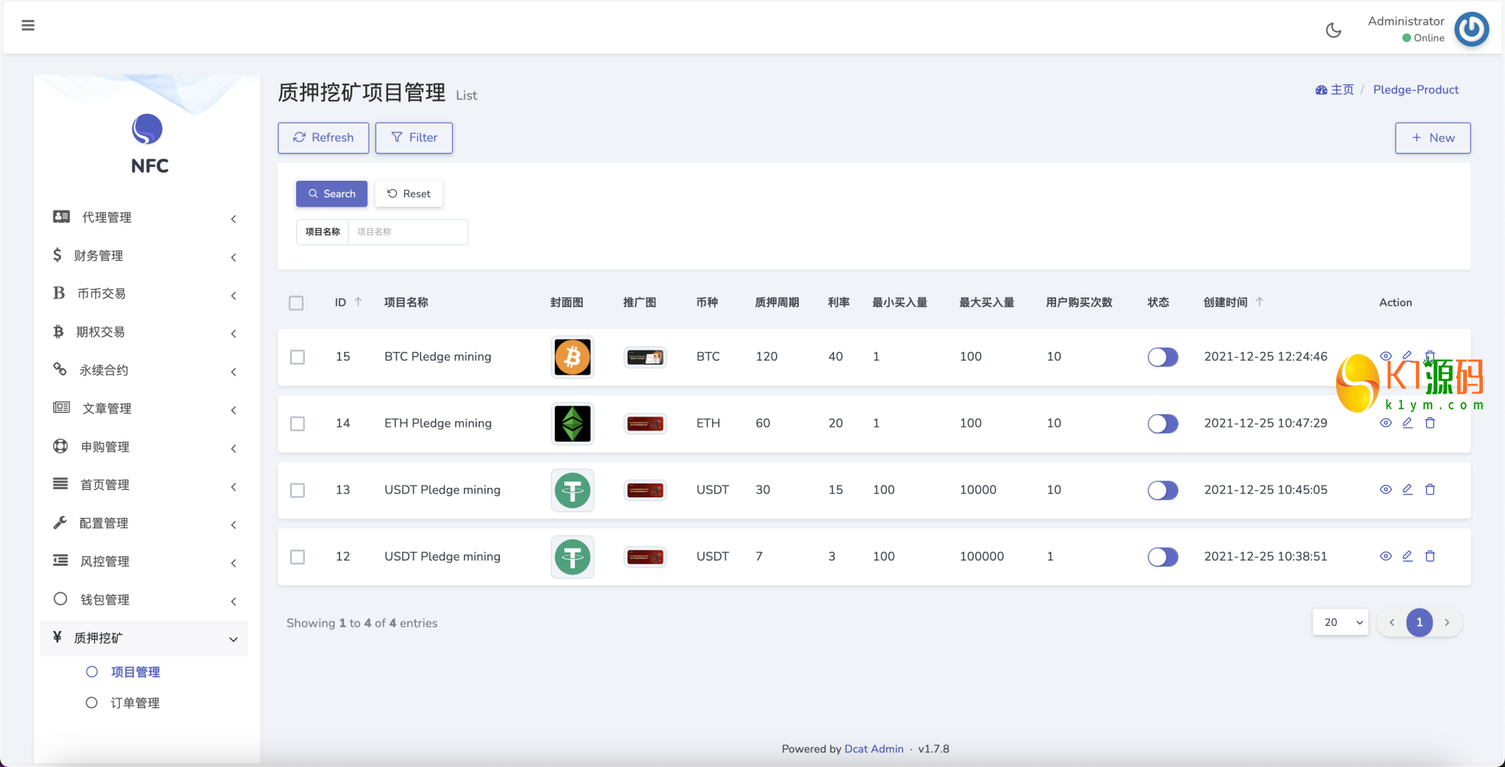Click the Administrator avatar icon
Image resolution: width=1505 pixels, height=767 pixels.
click(1471, 29)
